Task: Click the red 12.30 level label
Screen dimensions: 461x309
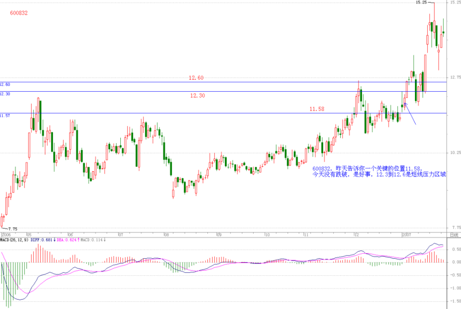Action: (x=198, y=95)
